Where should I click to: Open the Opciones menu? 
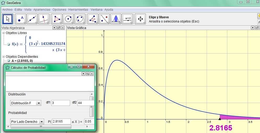coord(59,10)
